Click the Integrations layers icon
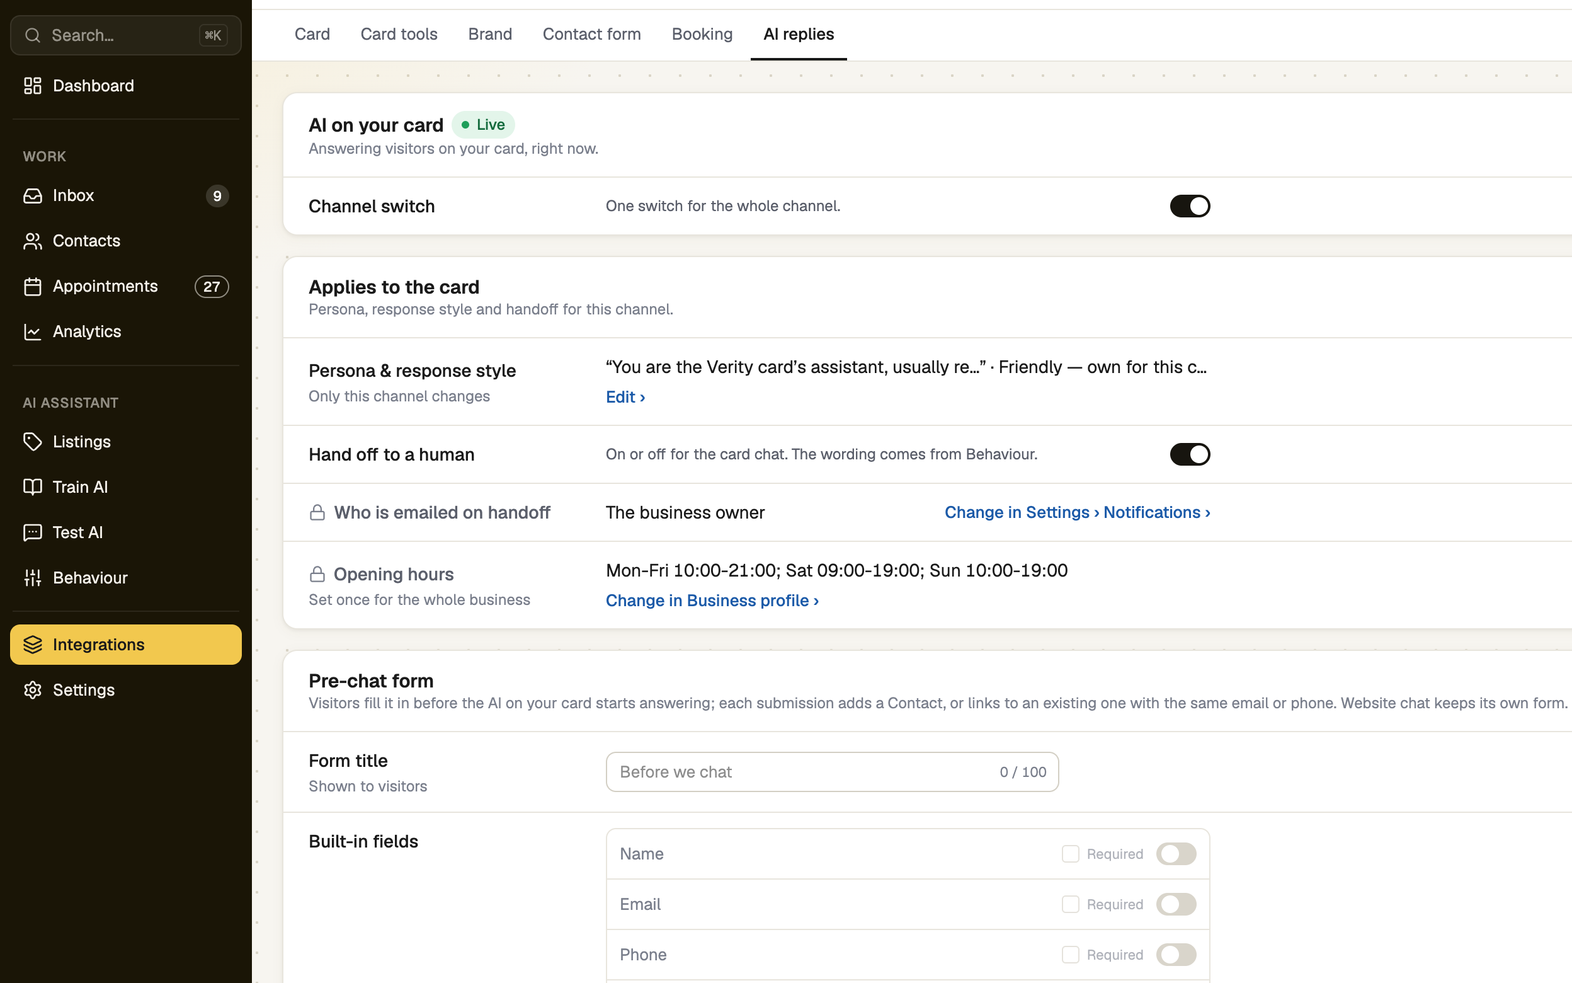This screenshot has width=1572, height=983. click(x=33, y=645)
